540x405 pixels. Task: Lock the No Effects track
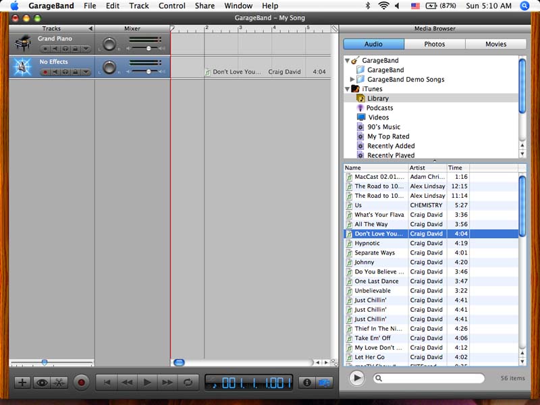[75, 72]
